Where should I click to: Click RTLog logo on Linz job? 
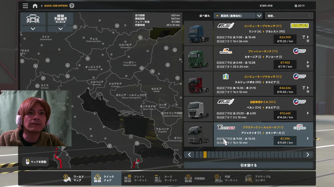click(226, 26)
